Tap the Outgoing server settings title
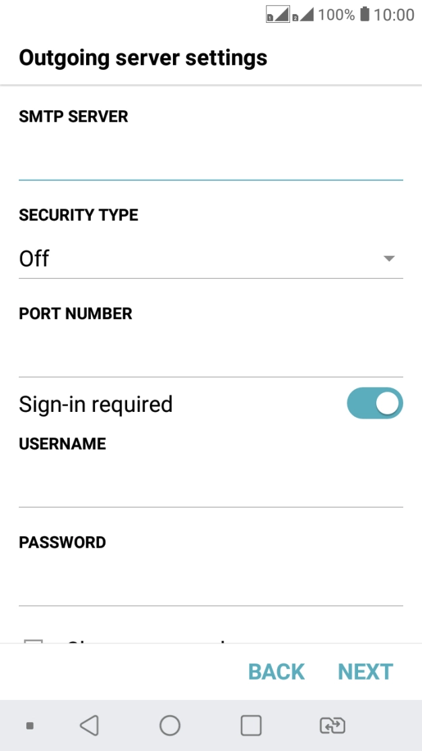 coord(143,58)
